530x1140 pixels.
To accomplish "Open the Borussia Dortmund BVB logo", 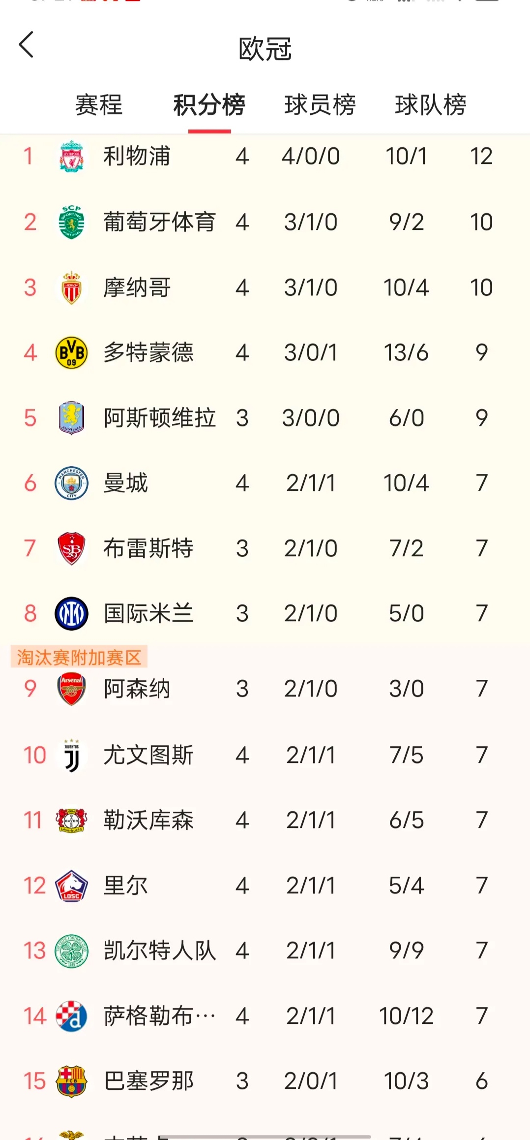I will click(x=71, y=353).
